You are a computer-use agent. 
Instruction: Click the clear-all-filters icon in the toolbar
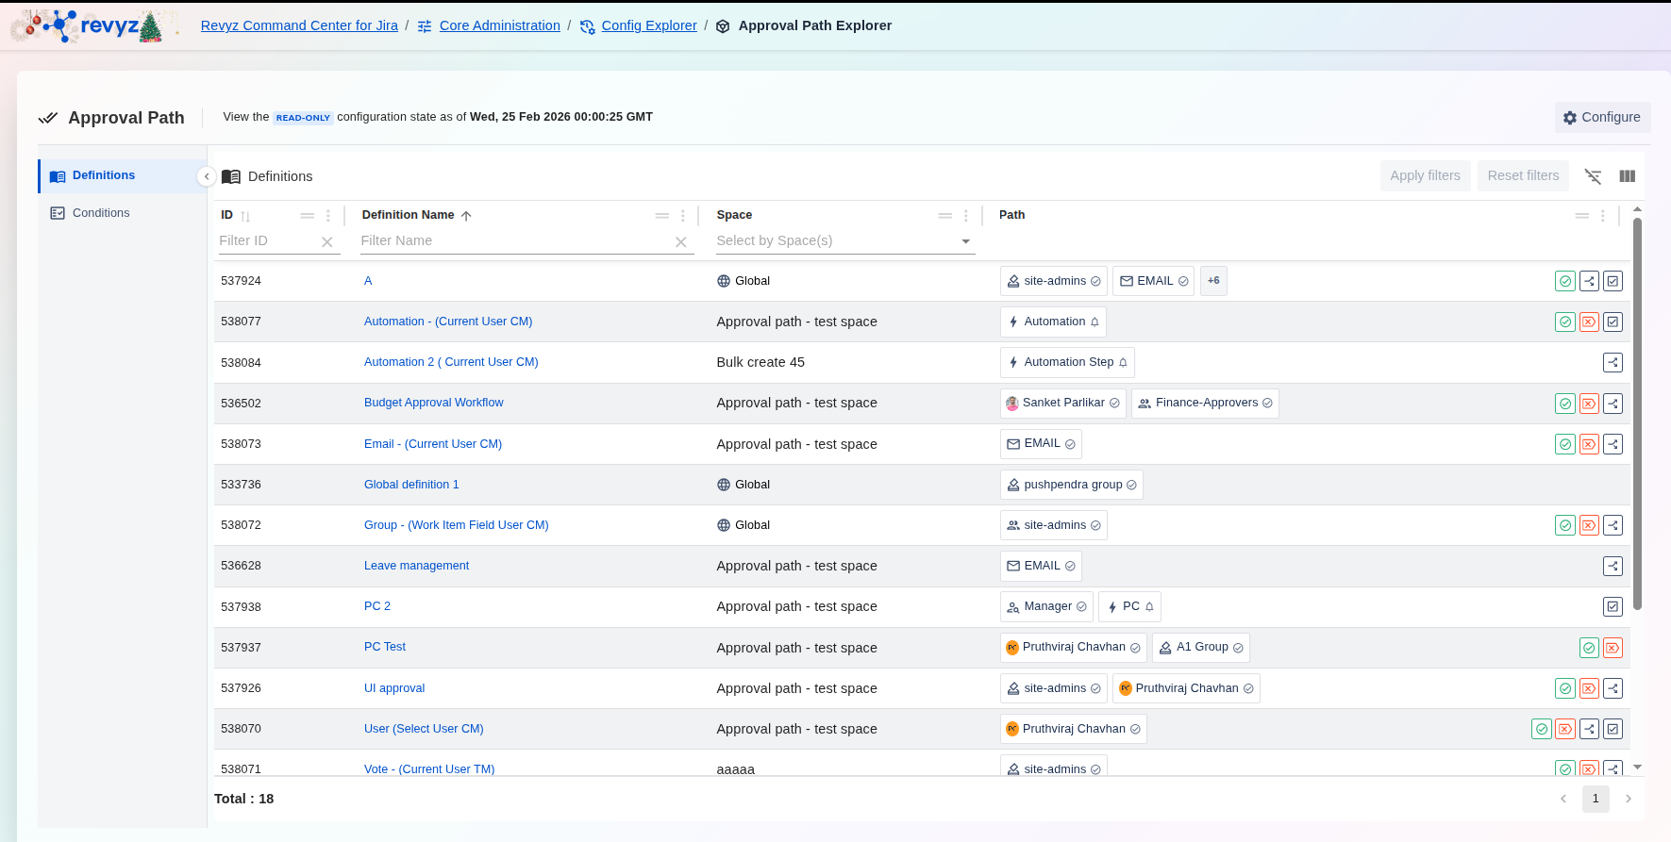point(1593,176)
